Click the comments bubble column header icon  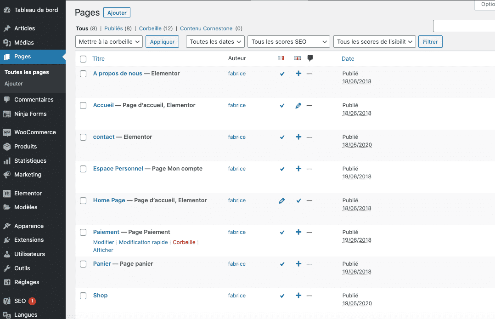pos(310,58)
